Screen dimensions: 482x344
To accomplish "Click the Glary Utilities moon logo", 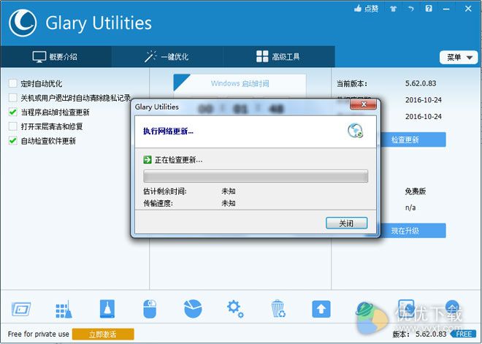I will [23, 23].
